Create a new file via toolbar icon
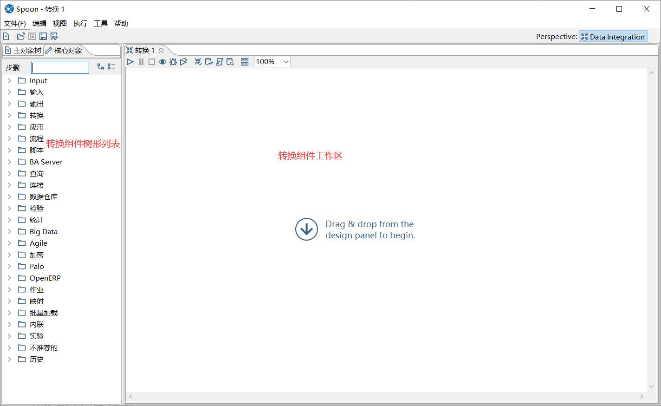 click(x=6, y=36)
